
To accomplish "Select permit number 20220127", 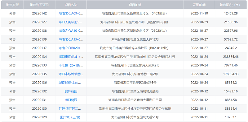I will (39, 22).
